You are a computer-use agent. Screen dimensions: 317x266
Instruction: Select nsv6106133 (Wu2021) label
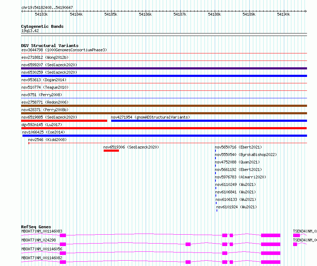tap(236, 199)
